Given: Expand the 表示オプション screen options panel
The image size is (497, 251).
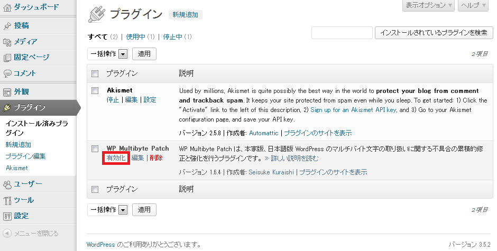Looking at the screenshot, I should click(428, 5).
